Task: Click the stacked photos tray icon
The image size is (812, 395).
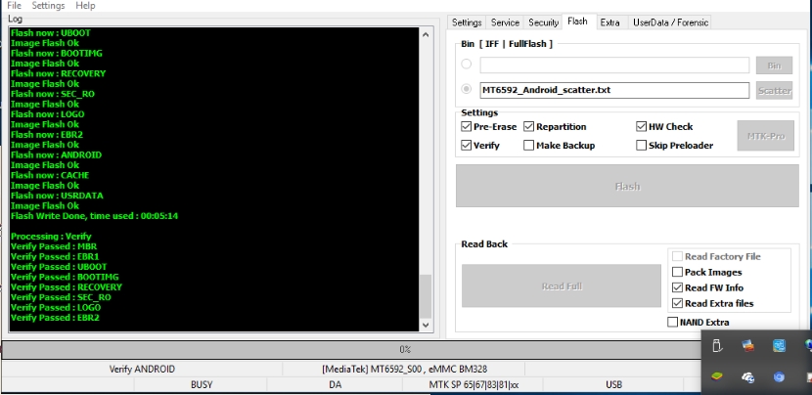Action: (x=747, y=345)
